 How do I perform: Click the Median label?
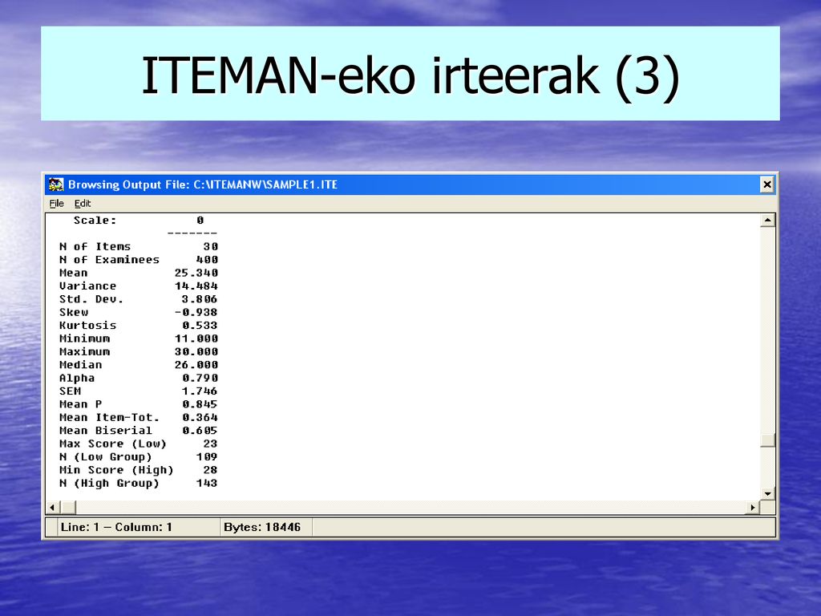tap(81, 365)
